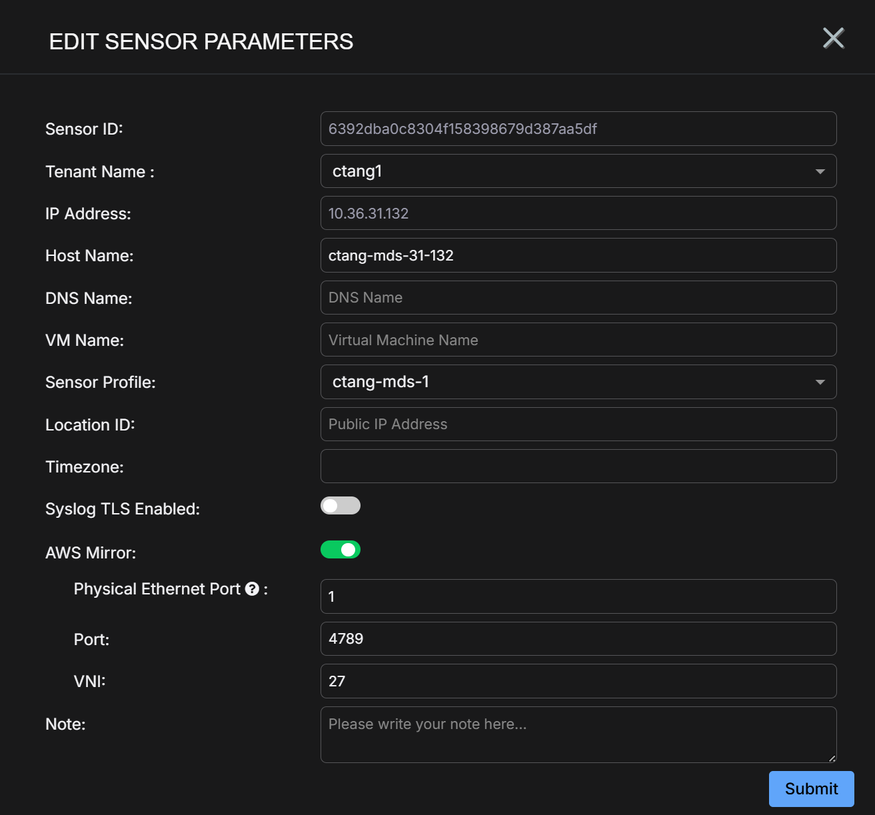This screenshot has height=815, width=875.
Task: Click the Syslog TLS Enabled label
Action: pyautogui.click(x=123, y=509)
